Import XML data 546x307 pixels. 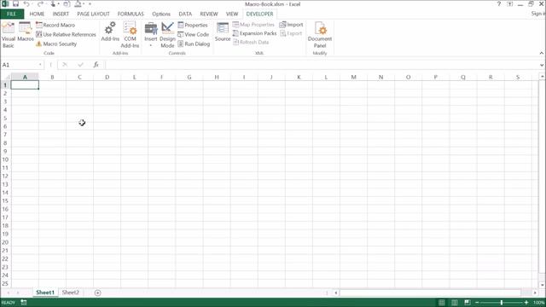tap(291, 25)
